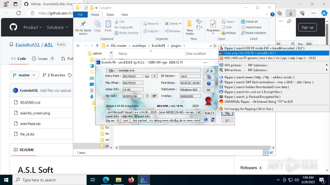The image size is (330, 185).
Task: Switch to large icons view in Explorer status bar
Action: click(271, 153)
